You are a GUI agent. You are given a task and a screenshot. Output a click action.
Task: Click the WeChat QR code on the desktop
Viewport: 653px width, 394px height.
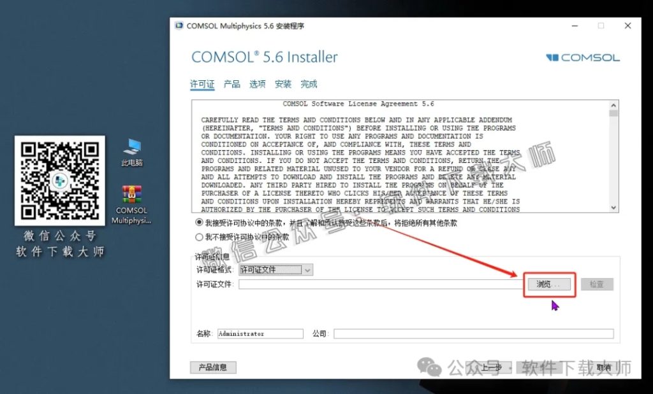coord(60,181)
